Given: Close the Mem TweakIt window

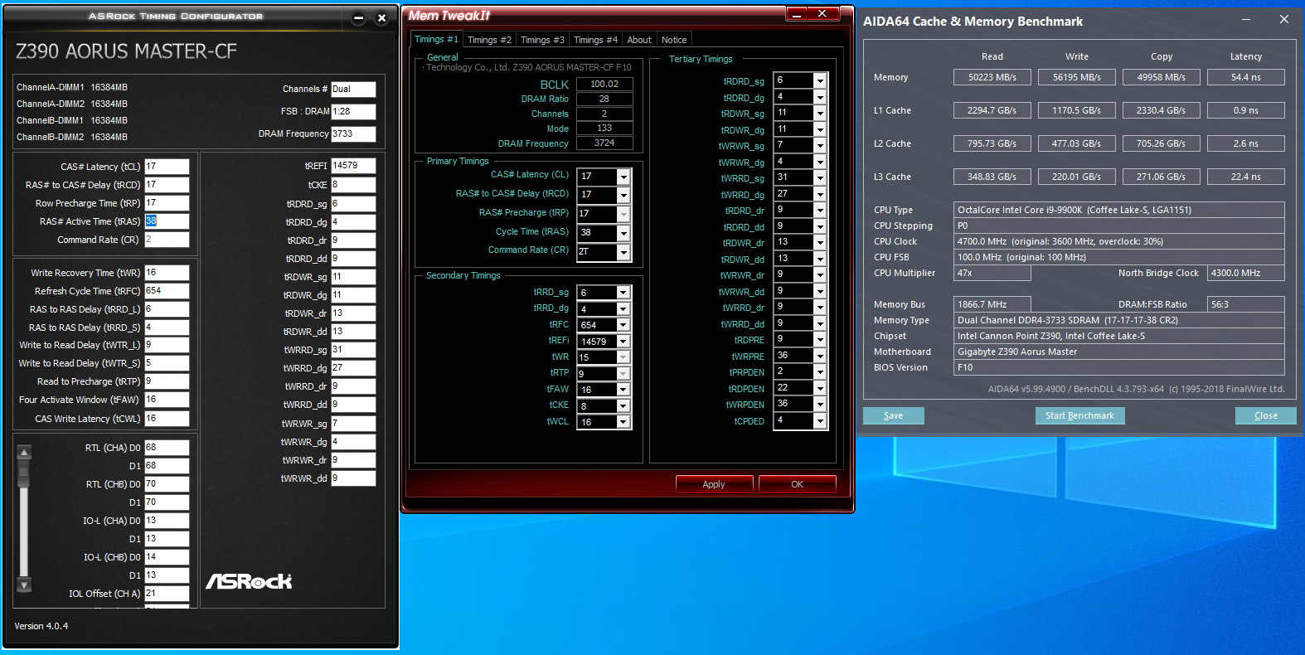Looking at the screenshot, I should (822, 13).
